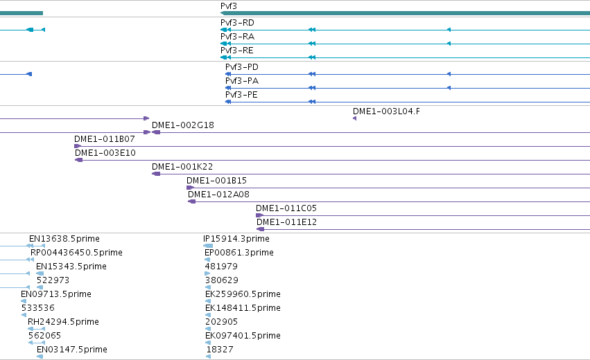Click the 481979 arrow glyph
Screen dimensions: 590x360
(207, 273)
